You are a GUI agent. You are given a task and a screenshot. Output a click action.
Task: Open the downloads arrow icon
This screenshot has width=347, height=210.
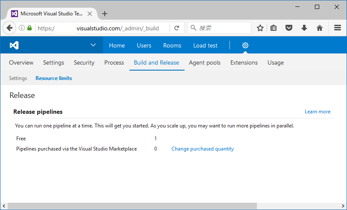[x=304, y=28]
